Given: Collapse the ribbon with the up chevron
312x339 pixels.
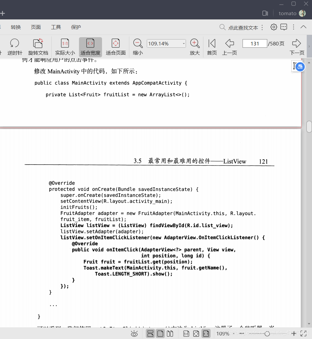Looking at the screenshot, I should pyautogui.click(x=303, y=27).
